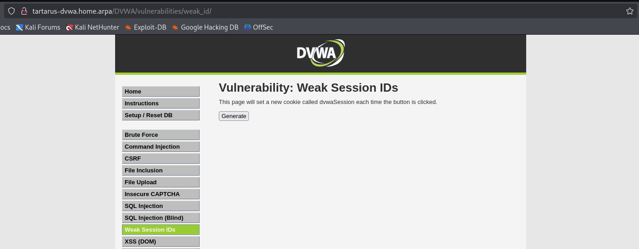Click the URL address bar field
The width and height of the screenshot is (639, 249).
click(x=320, y=11)
